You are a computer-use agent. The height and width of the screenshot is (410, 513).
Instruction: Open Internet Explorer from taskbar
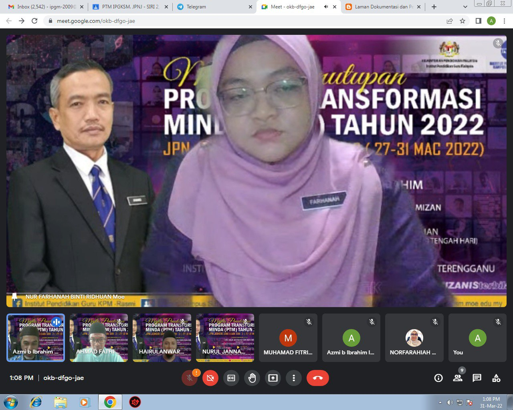click(36, 402)
